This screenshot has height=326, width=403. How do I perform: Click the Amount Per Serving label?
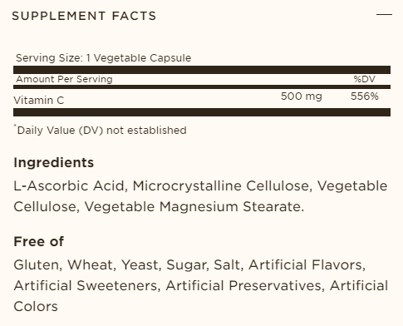coord(64,79)
